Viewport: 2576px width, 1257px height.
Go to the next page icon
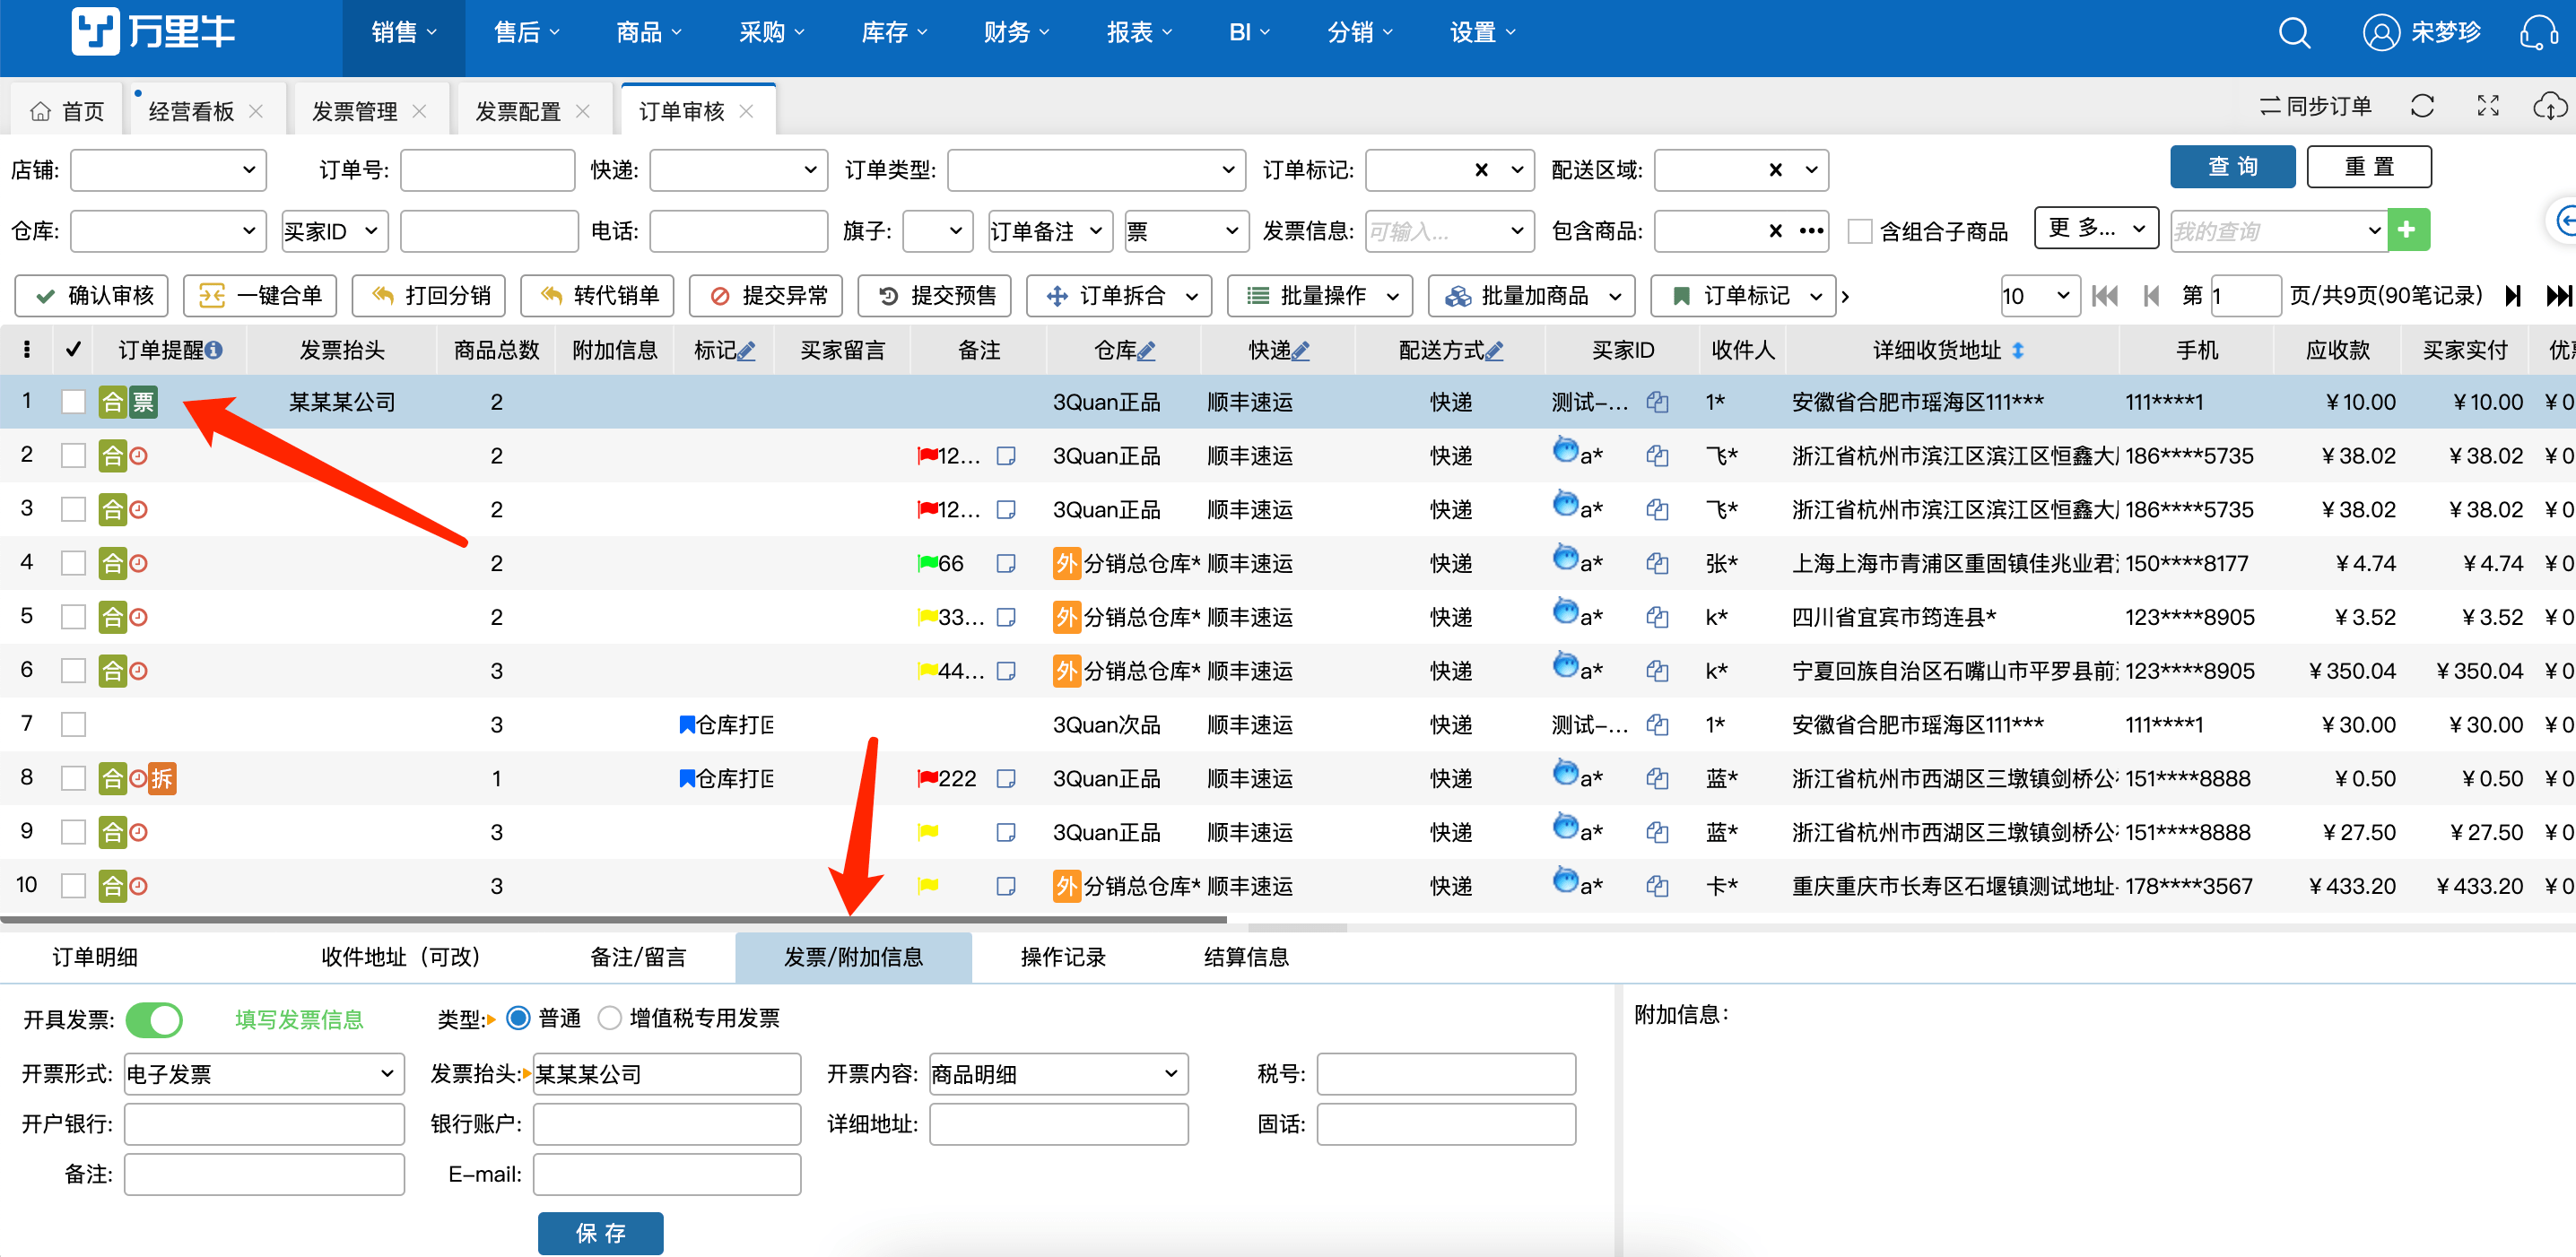click(2513, 296)
